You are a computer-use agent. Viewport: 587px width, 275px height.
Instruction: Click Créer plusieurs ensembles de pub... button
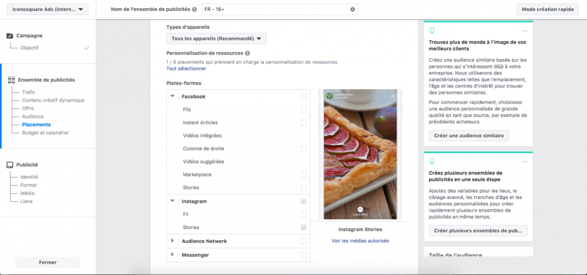(x=478, y=231)
